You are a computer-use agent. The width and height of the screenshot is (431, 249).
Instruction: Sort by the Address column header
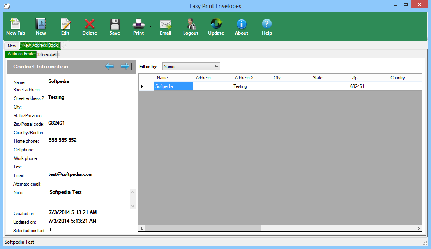click(212, 78)
